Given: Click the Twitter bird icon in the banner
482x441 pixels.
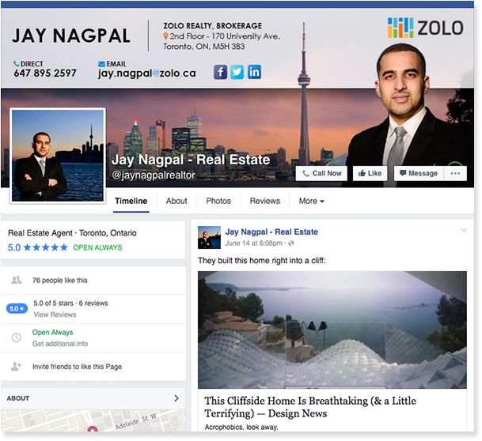Looking at the screenshot, I should (x=237, y=72).
